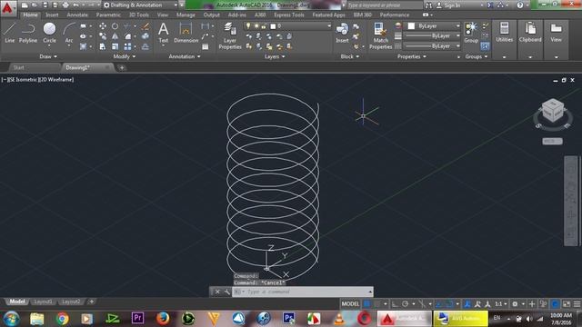Click Match Properties tool

coord(380,35)
